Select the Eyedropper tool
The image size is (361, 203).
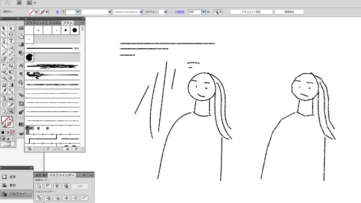point(4,91)
